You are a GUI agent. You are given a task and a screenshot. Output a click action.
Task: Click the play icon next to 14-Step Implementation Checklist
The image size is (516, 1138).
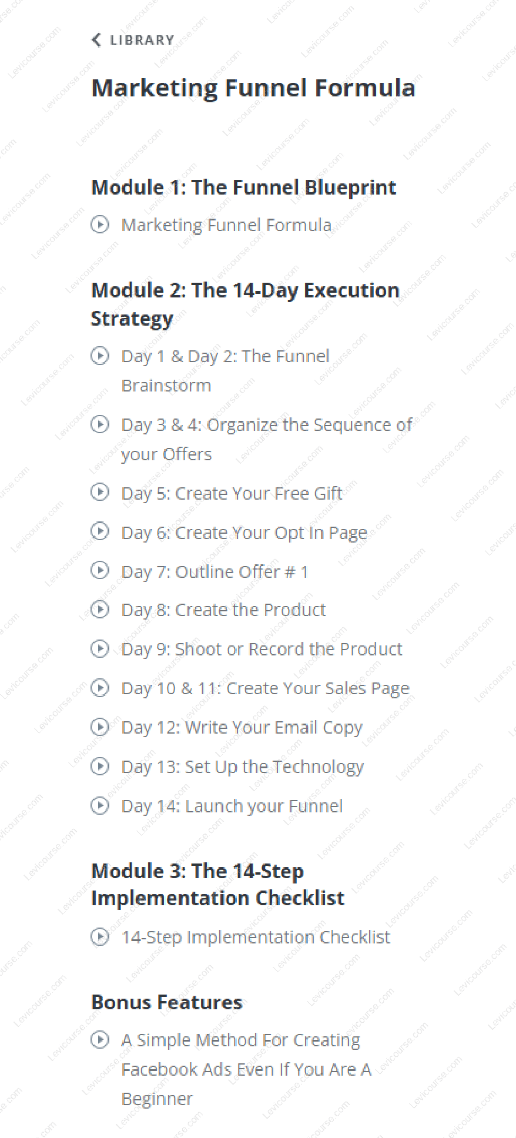pos(100,937)
